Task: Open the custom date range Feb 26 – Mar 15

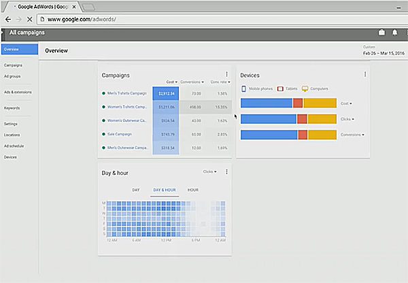Action: [384, 53]
